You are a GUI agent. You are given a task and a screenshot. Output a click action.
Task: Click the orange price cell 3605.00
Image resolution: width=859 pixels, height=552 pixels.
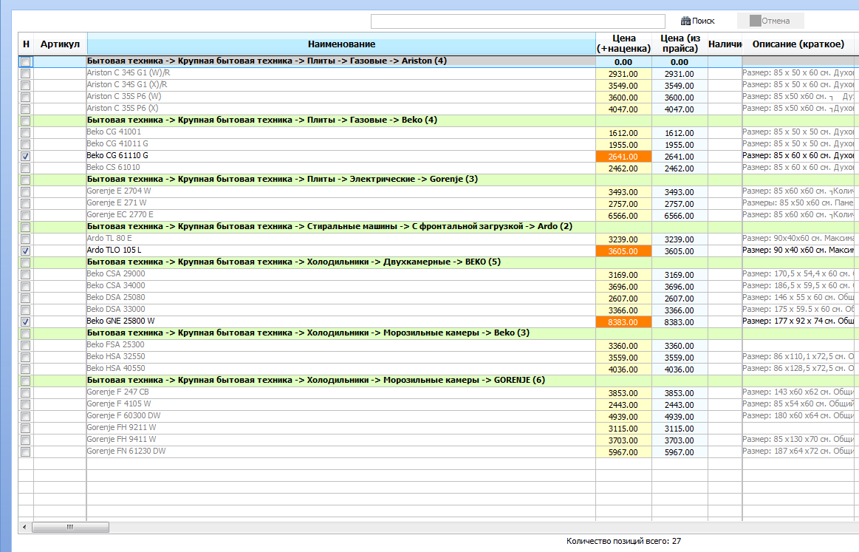(623, 251)
